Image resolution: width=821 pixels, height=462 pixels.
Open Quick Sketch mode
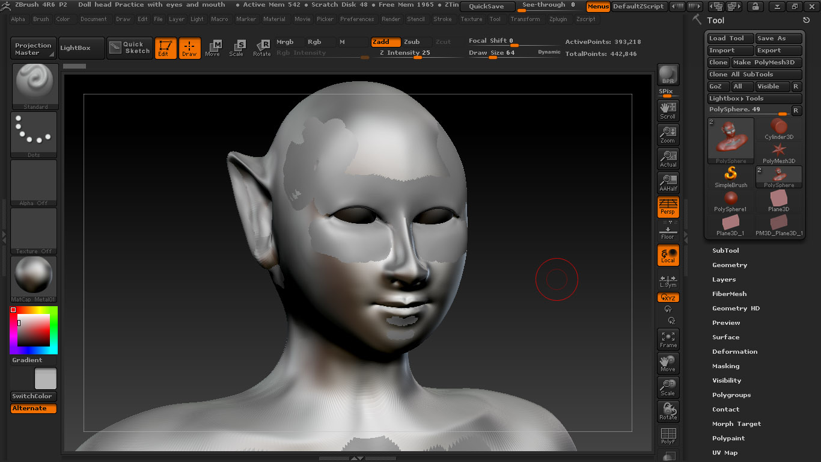(x=130, y=48)
